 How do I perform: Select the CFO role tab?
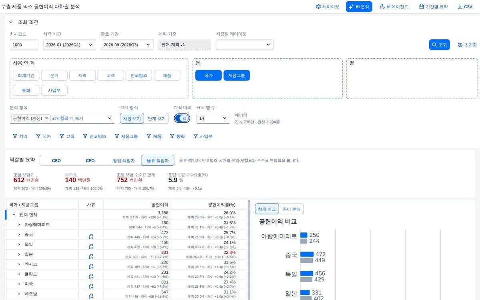[90, 160]
